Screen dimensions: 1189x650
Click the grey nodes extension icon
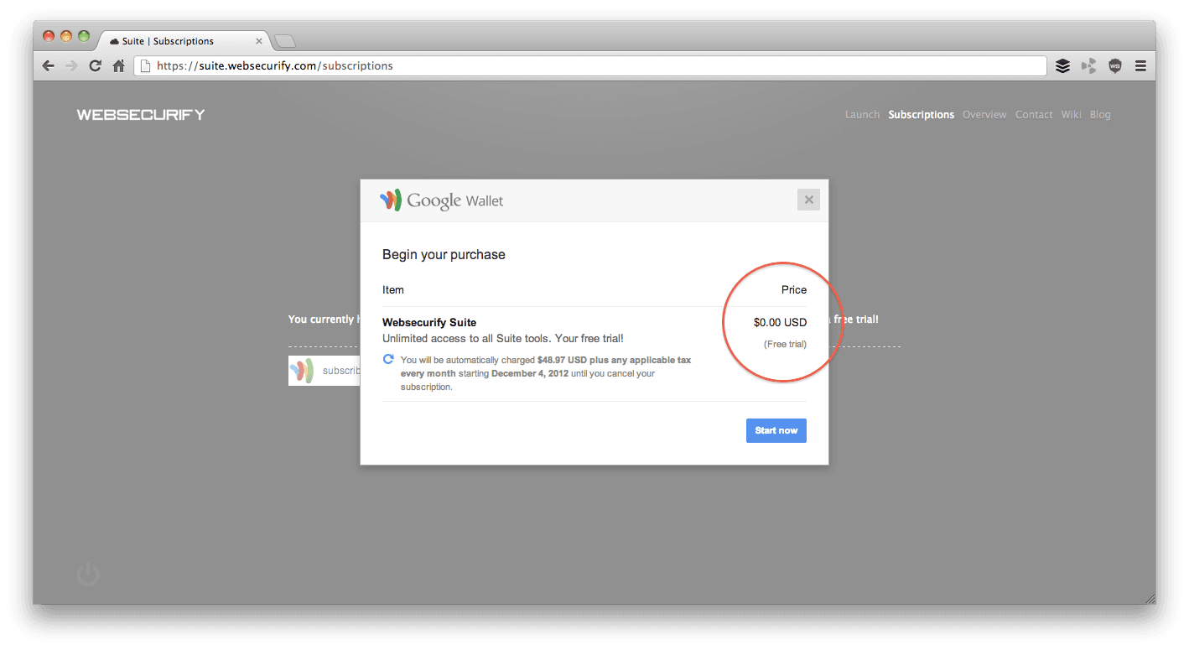[1088, 65]
